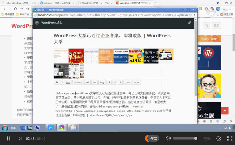
Task: Click the undo-close restore arrow icon
Action: point(22,9)
